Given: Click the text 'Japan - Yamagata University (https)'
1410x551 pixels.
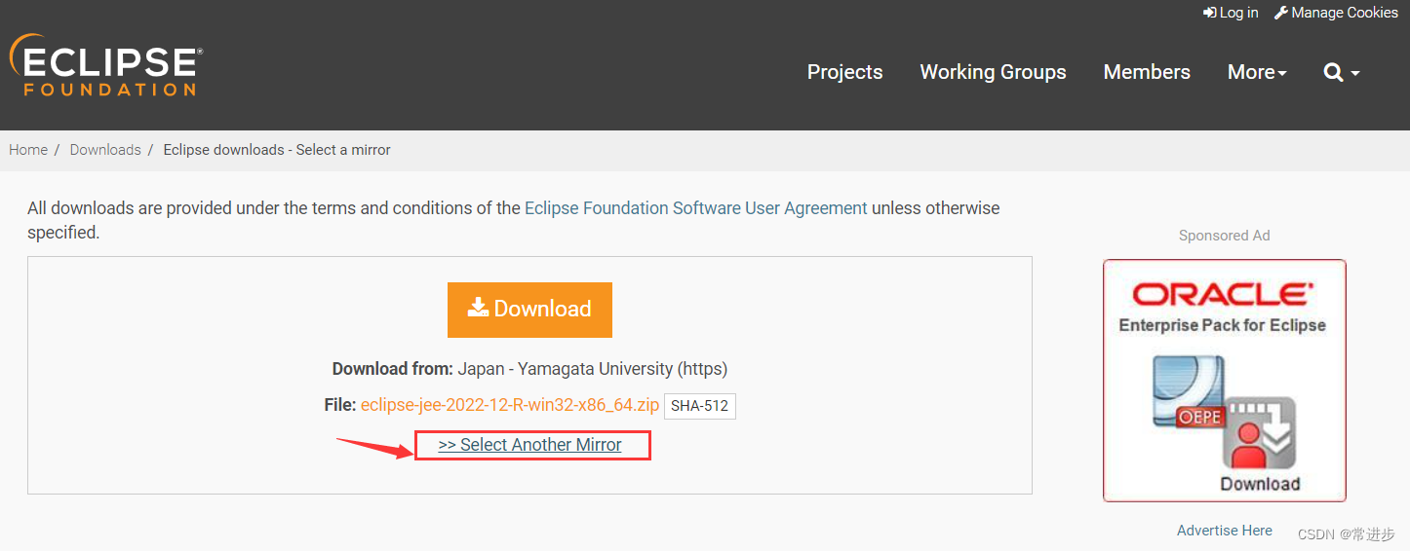Looking at the screenshot, I should point(592,369).
